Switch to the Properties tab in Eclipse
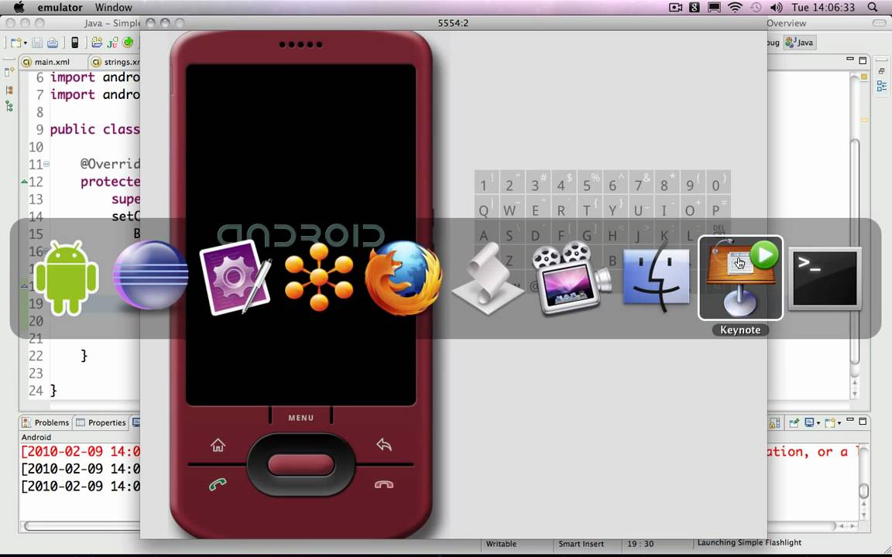Image resolution: width=892 pixels, height=557 pixels. 101,422
